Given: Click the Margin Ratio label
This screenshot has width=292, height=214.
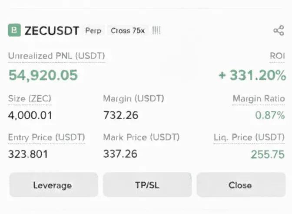Looking at the screenshot, I should point(259,98).
